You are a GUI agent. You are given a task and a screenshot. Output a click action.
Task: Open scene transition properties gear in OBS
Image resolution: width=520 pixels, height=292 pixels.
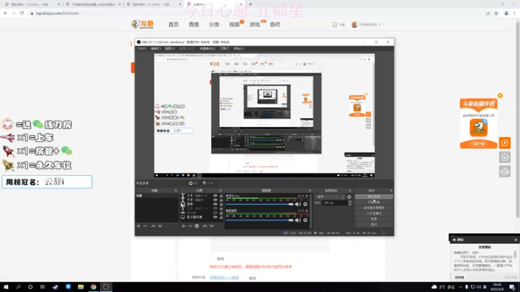349,197
